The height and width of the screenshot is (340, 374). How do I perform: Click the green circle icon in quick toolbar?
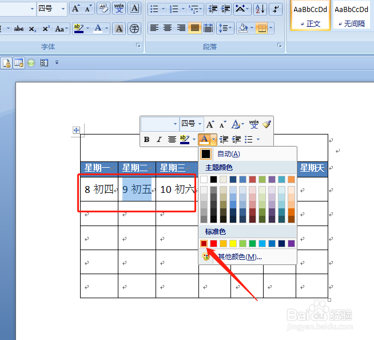coord(31,63)
